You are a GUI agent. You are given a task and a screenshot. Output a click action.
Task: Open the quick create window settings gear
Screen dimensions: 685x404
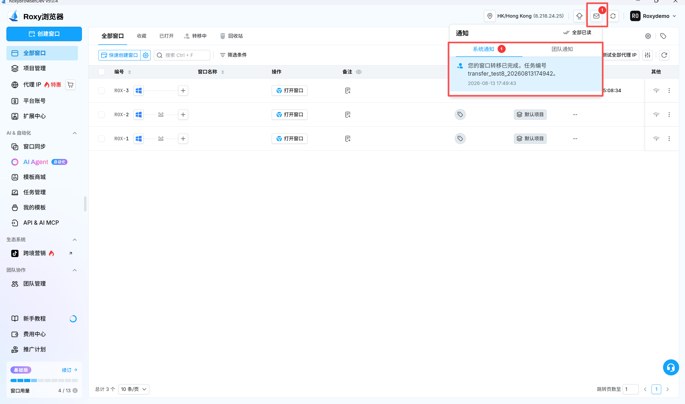click(x=146, y=55)
